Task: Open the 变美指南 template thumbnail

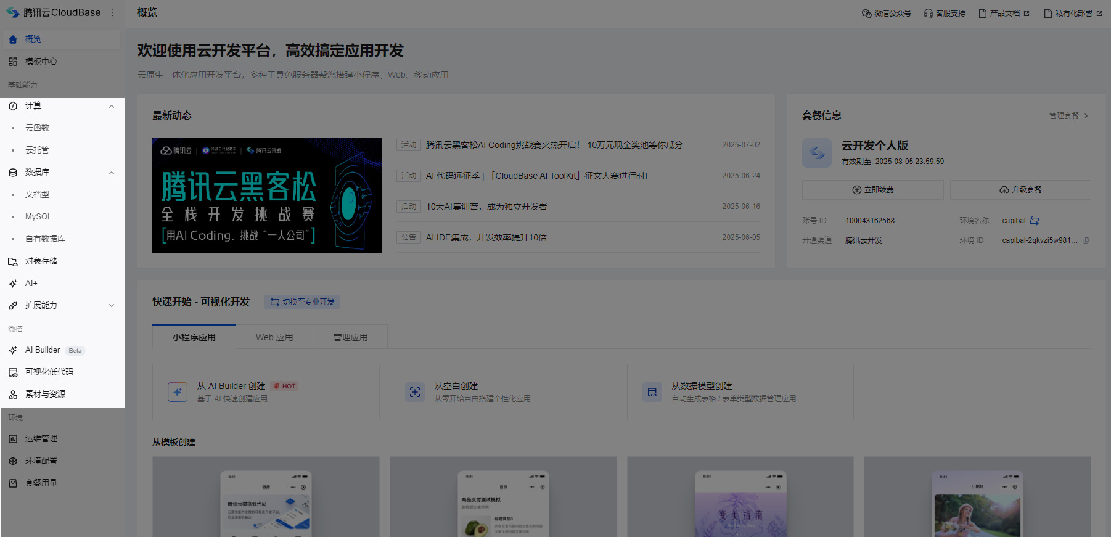Action: click(740, 497)
